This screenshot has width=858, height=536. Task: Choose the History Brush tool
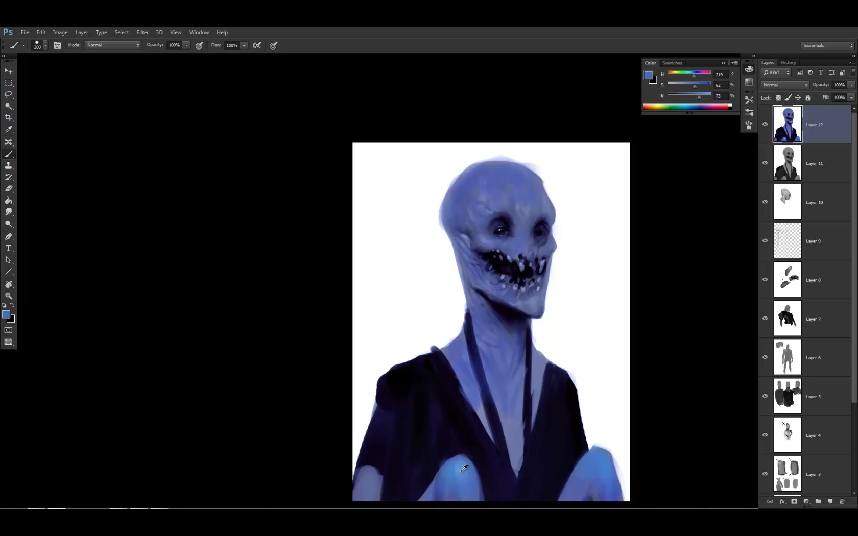click(x=9, y=177)
